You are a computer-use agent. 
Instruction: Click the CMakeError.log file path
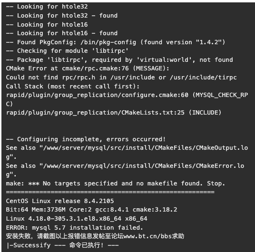[125, 170]
